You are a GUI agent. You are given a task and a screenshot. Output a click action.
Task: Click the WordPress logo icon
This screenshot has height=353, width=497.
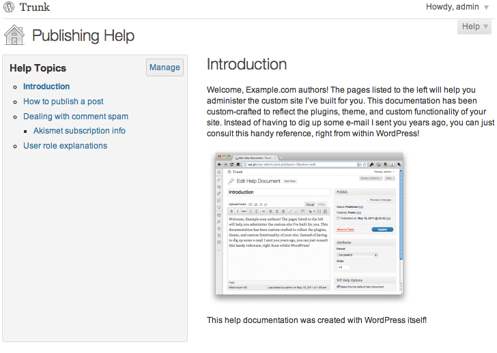10,8
